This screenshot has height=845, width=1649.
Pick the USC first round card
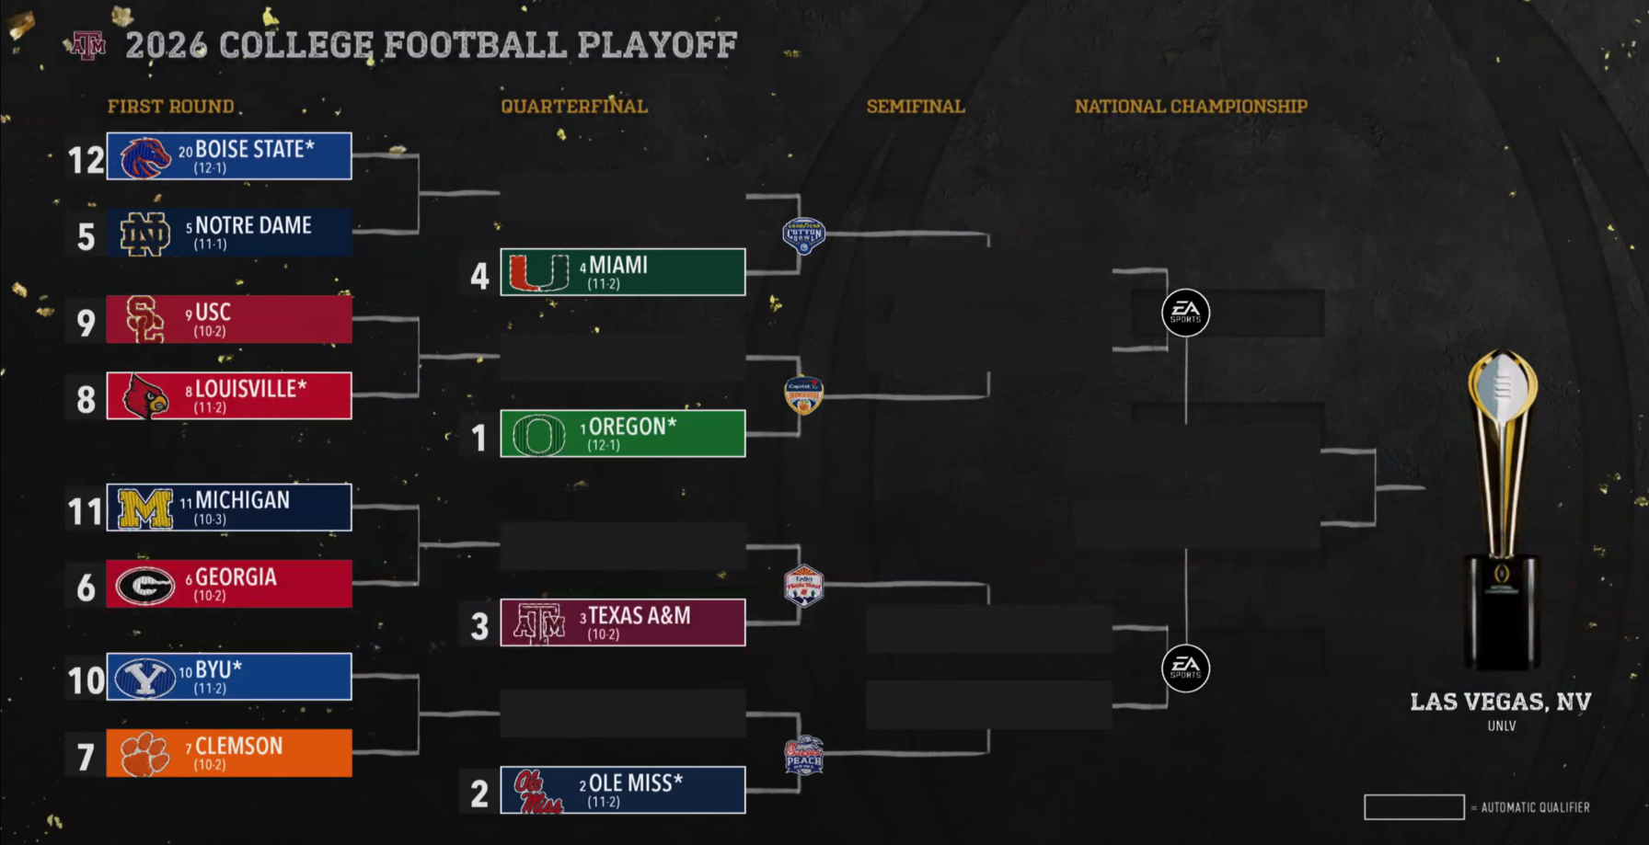coord(229,319)
